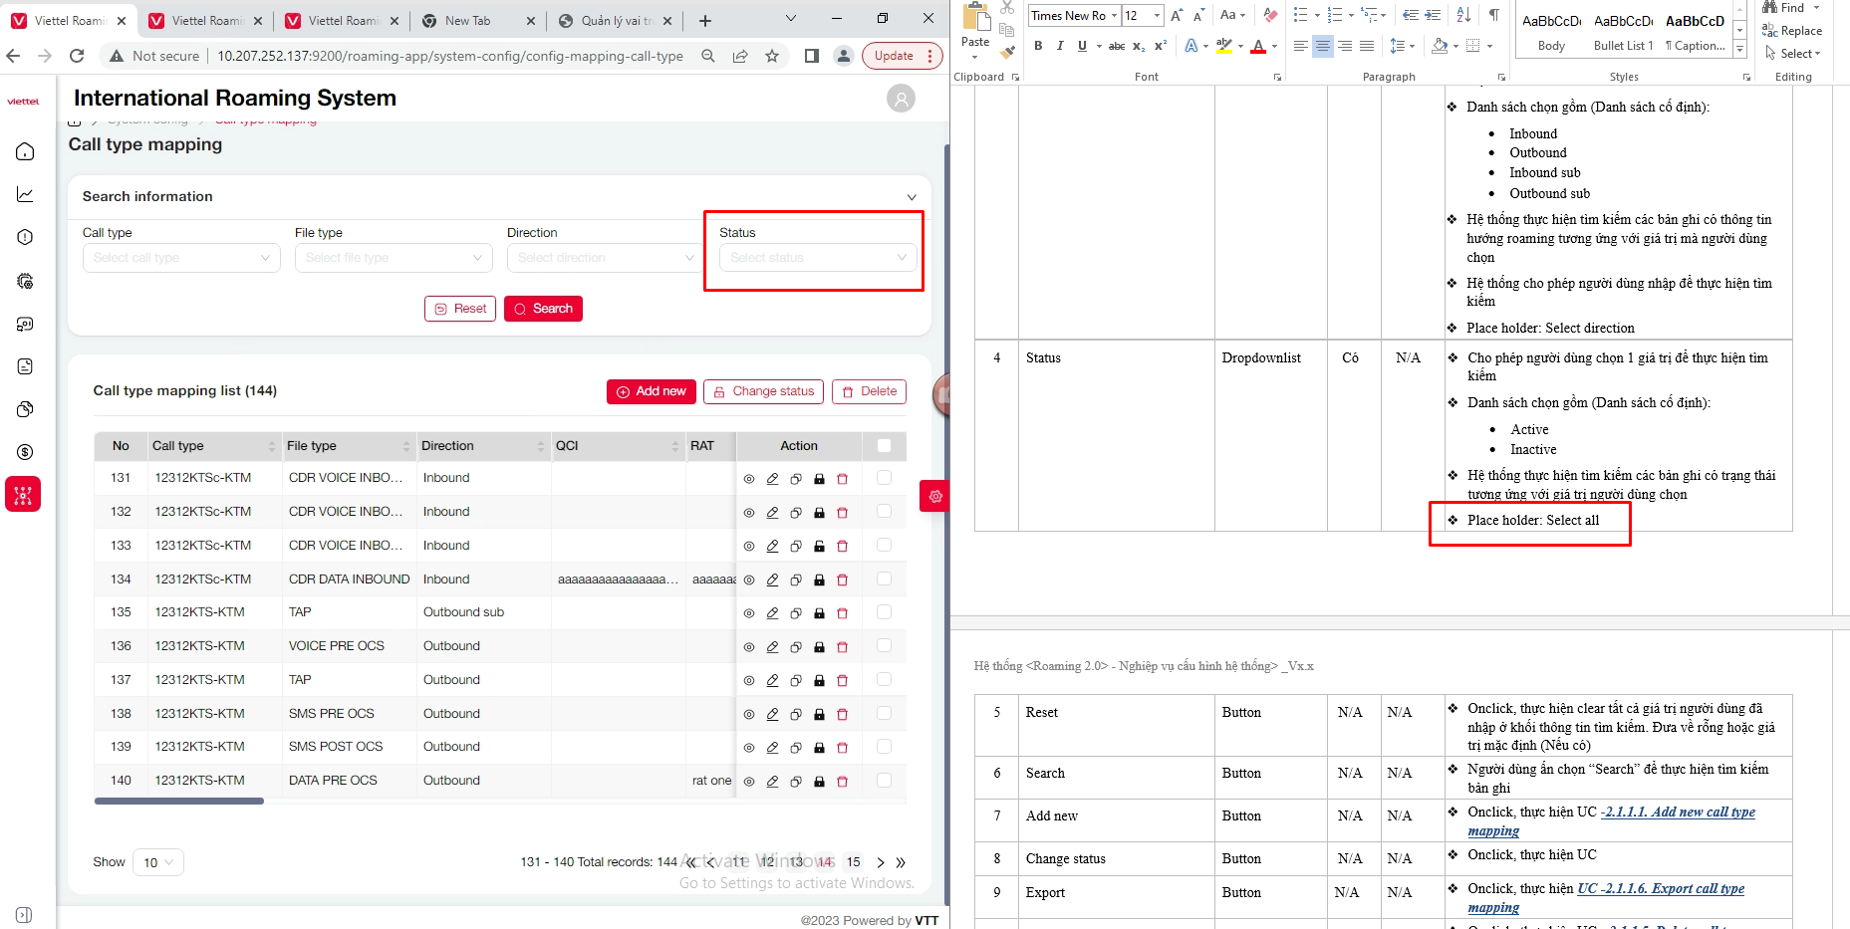Click the copy icon for row 140
Viewport: 1850px width, 929px height.
click(796, 782)
